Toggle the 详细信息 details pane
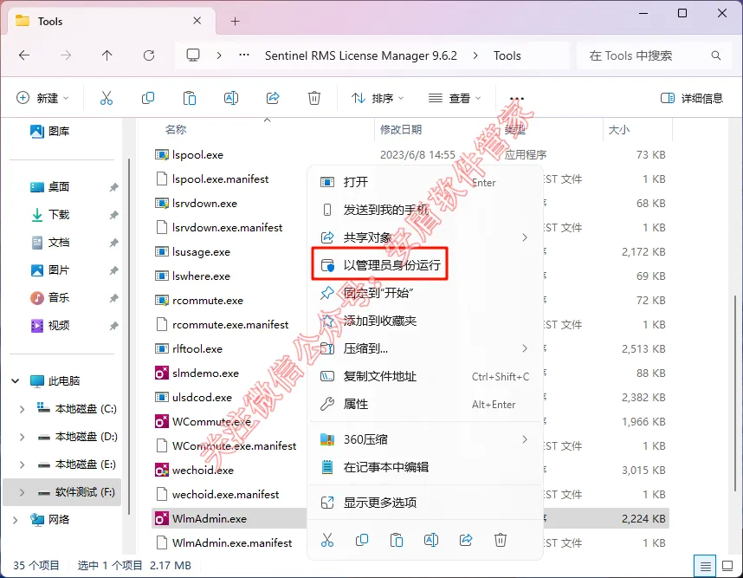 (692, 98)
